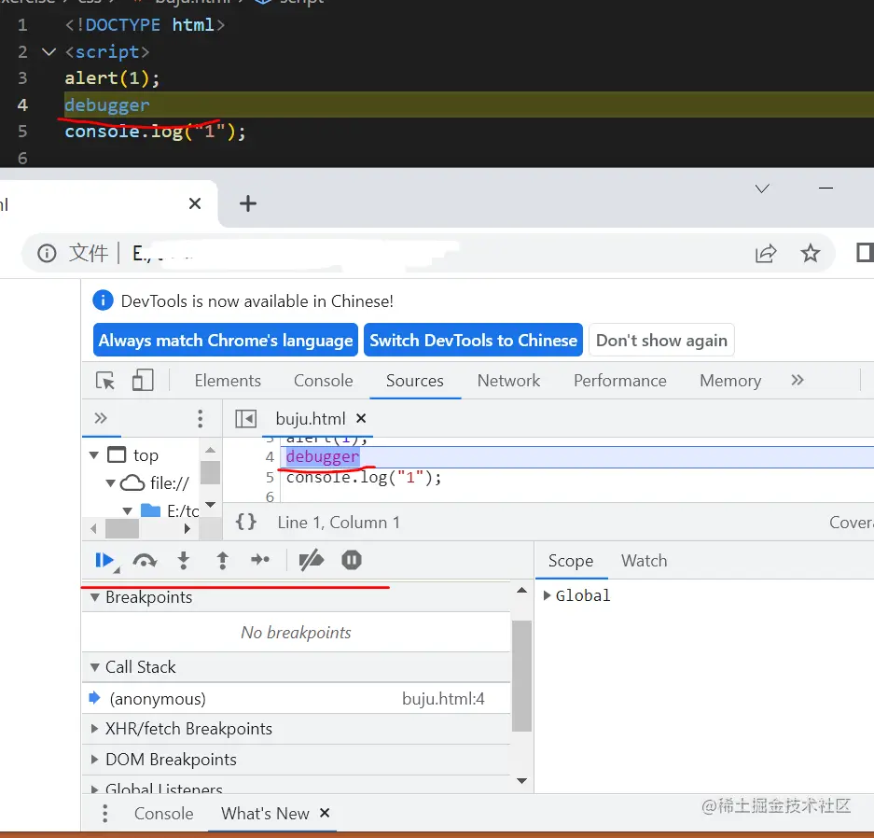Collapse the file:// tree node
This screenshot has width=874, height=838.
coord(110,483)
